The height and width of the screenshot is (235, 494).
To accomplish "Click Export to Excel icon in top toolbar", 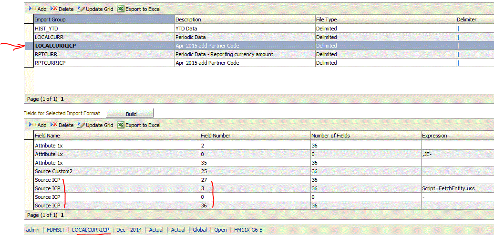I will tap(120, 9).
